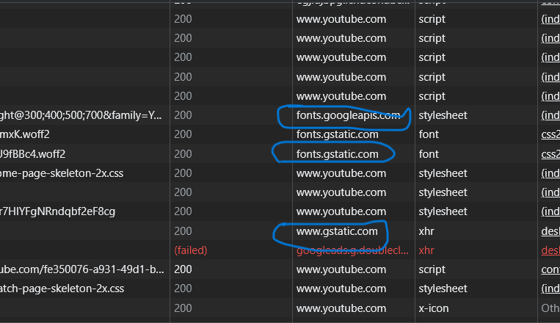The image size is (560, 323).
Task: Select the J9fBBc4.woff2 request name
Action: point(32,154)
